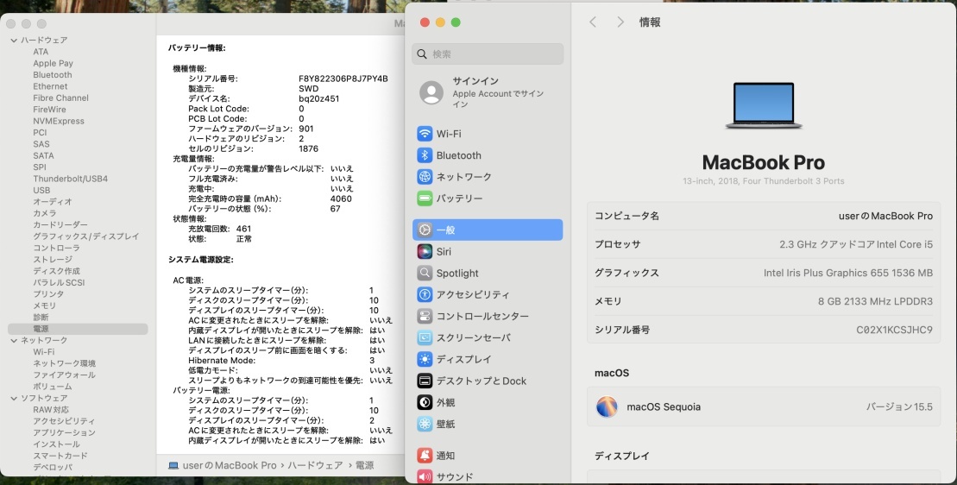Open the バッテリー battery icon

(x=425, y=198)
